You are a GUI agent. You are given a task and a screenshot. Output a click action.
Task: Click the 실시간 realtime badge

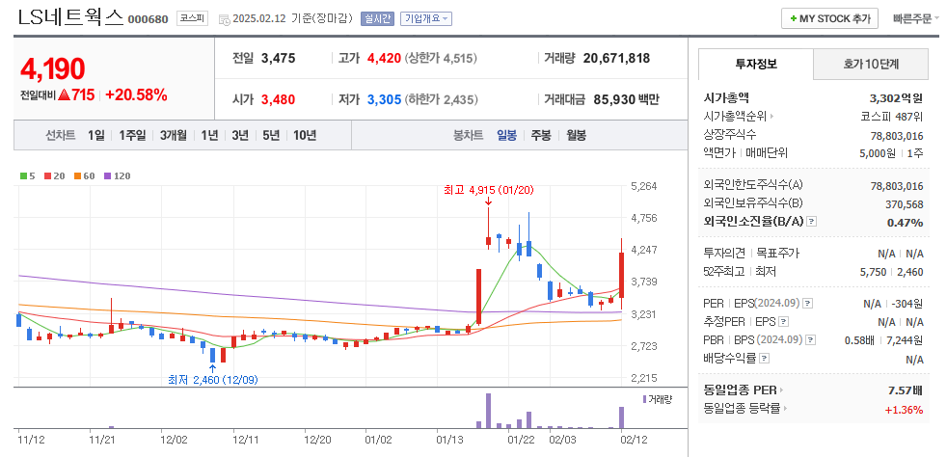377,18
